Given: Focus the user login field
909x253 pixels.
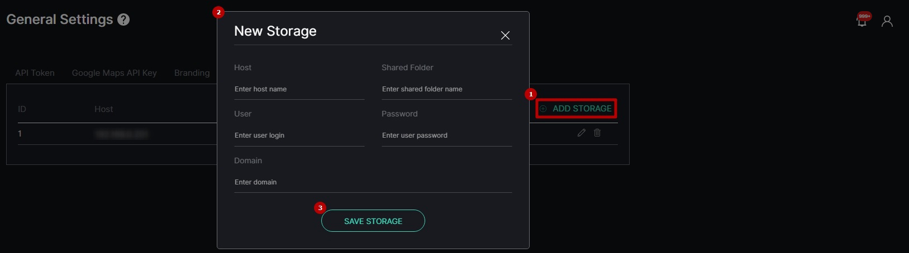Looking at the screenshot, I should point(299,135).
